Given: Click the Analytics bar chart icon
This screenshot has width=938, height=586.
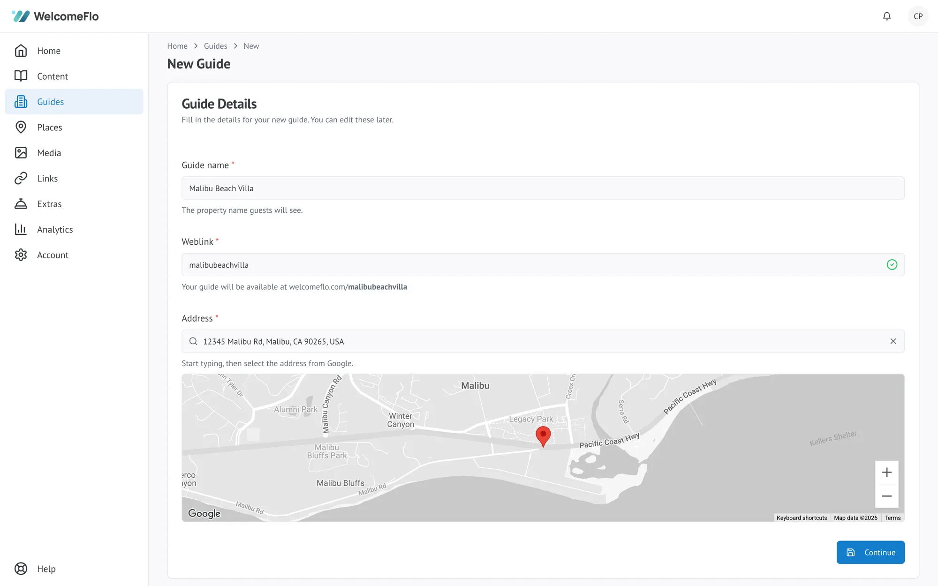Looking at the screenshot, I should (21, 229).
